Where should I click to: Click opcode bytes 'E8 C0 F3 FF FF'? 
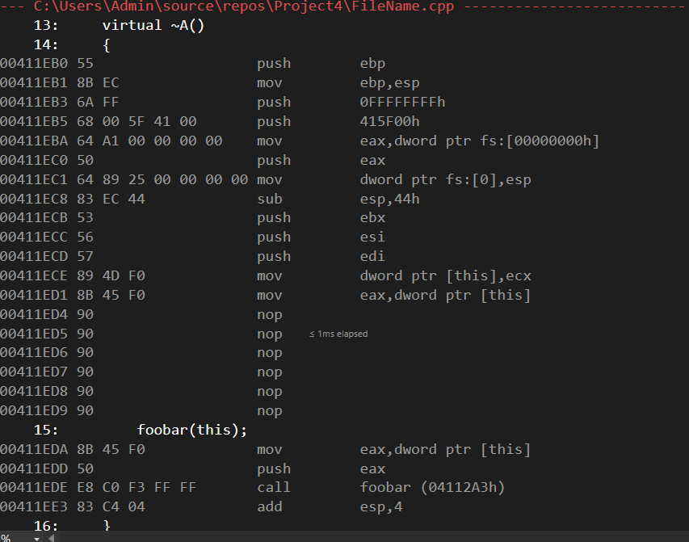(x=137, y=488)
